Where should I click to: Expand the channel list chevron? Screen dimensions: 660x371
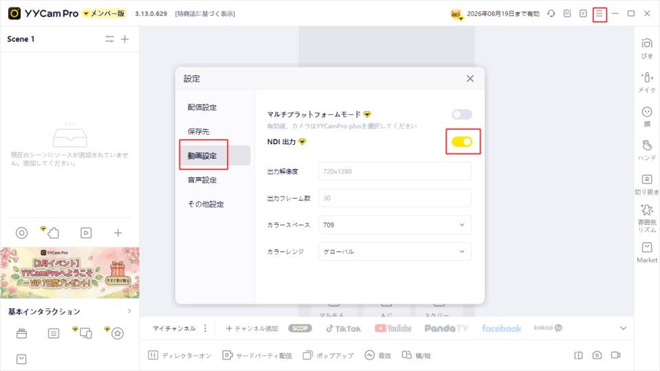pos(623,328)
